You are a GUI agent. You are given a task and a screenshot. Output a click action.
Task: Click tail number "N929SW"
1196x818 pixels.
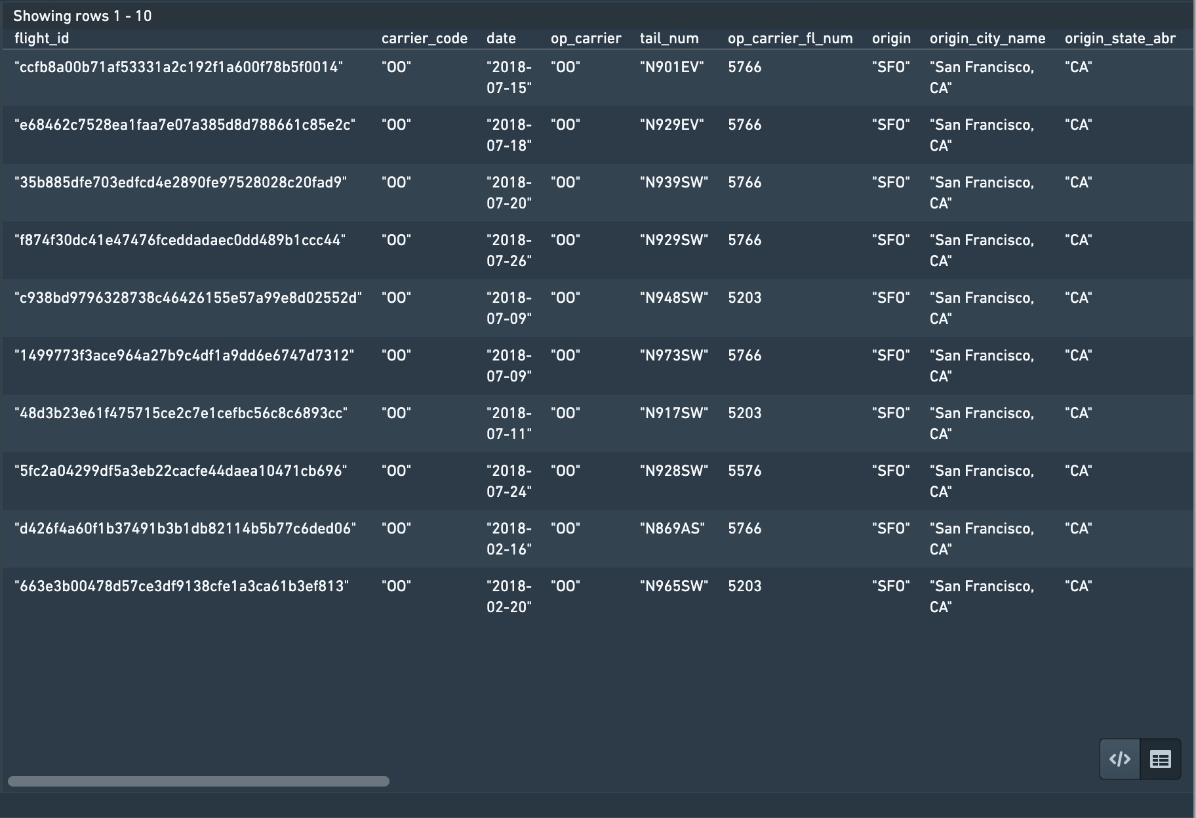674,241
